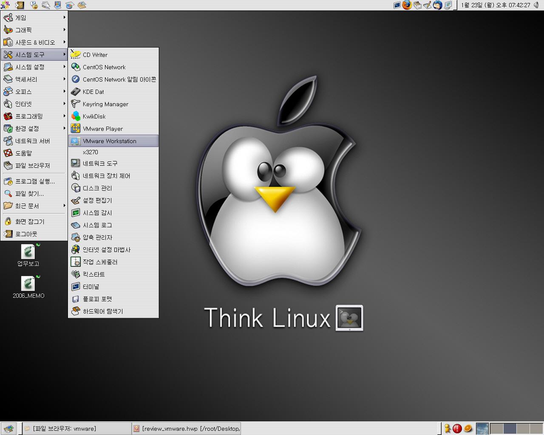Expand the 인터넷 submenu
The width and height of the screenshot is (544, 435).
(x=34, y=104)
